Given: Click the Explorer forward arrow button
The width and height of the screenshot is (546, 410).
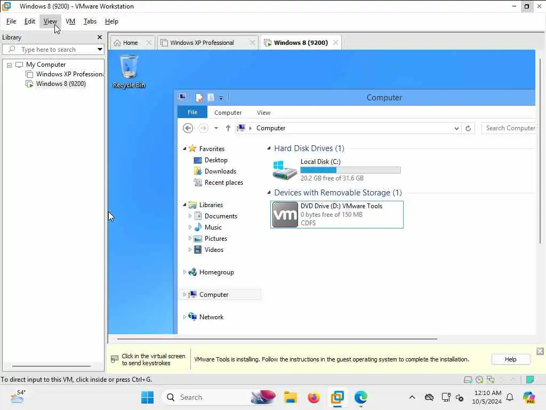Looking at the screenshot, I should point(203,128).
